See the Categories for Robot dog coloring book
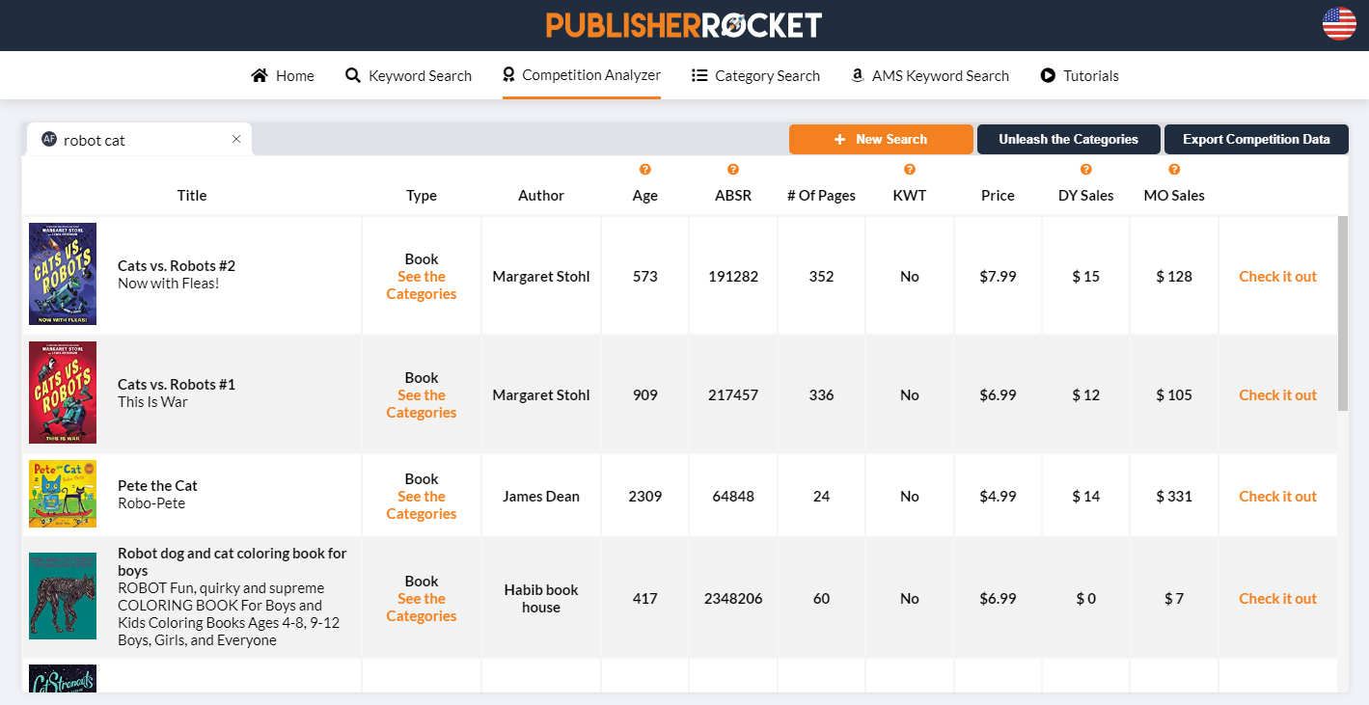Screen dimensions: 1369x705 pyautogui.click(x=422, y=608)
